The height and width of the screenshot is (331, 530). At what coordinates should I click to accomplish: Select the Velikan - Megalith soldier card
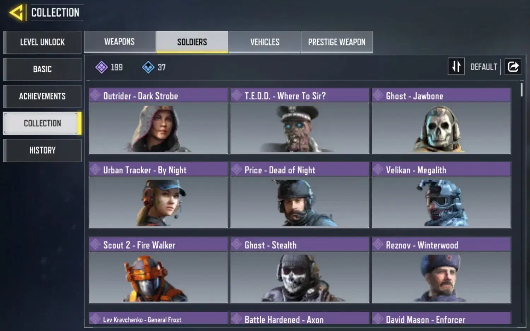[x=441, y=195]
